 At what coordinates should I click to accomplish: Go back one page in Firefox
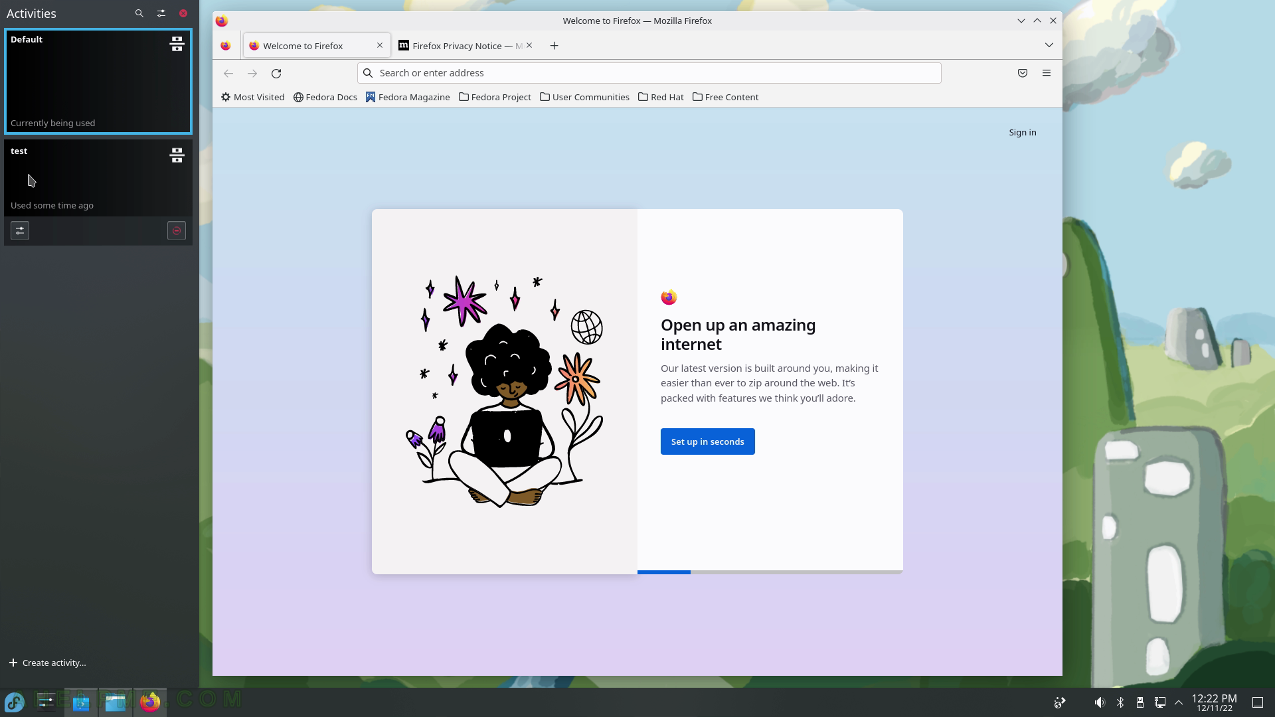click(x=228, y=73)
